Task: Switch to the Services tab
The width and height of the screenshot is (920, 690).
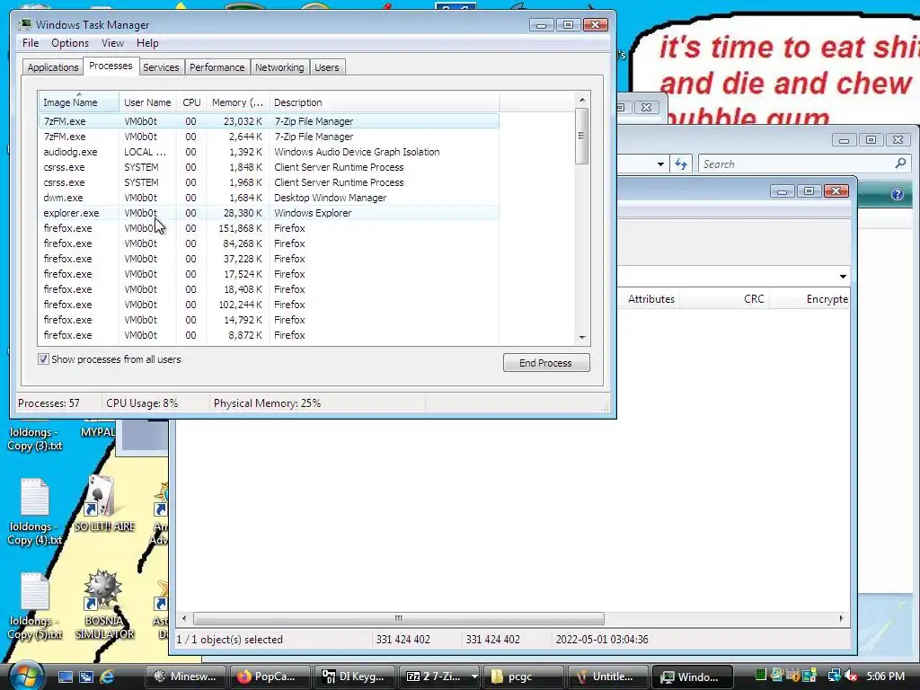Action: tap(161, 67)
